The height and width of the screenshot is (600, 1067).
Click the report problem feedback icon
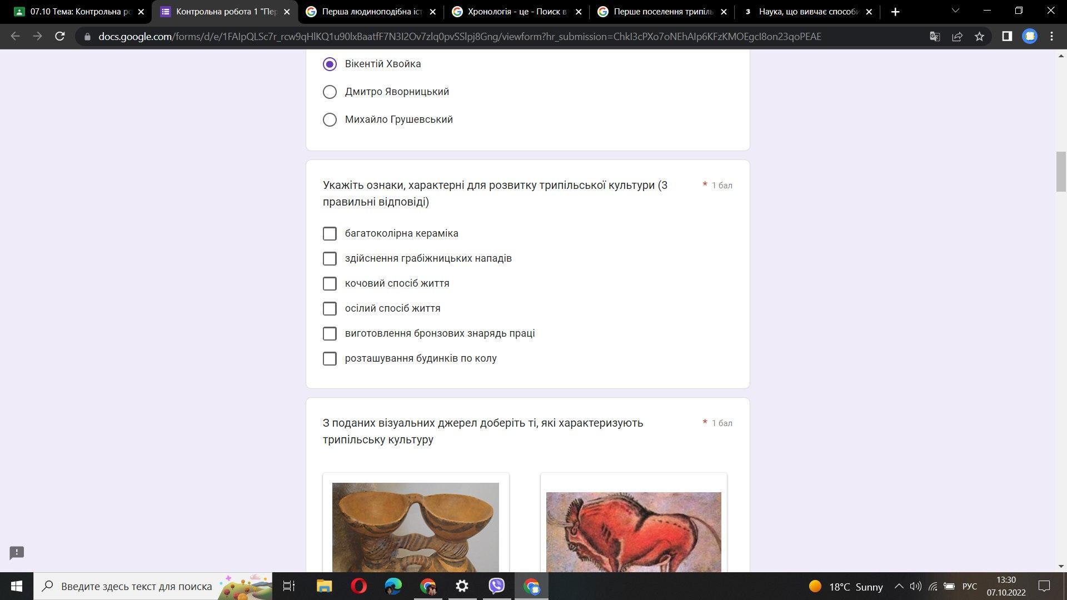(17, 552)
